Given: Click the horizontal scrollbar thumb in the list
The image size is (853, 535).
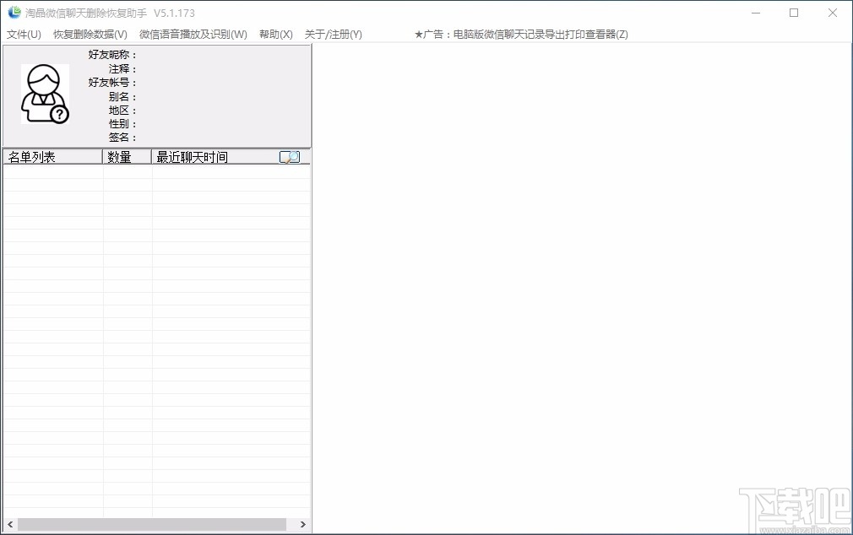Looking at the screenshot, I should (x=152, y=525).
